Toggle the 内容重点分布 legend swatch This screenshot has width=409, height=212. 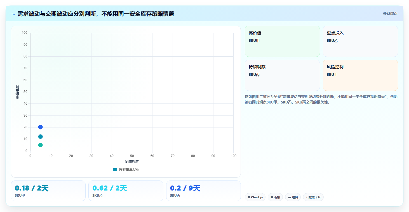[x=115, y=170]
